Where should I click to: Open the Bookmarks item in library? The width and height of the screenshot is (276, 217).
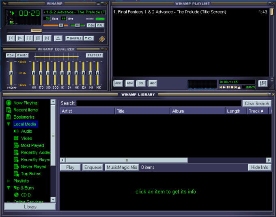[x=24, y=117]
